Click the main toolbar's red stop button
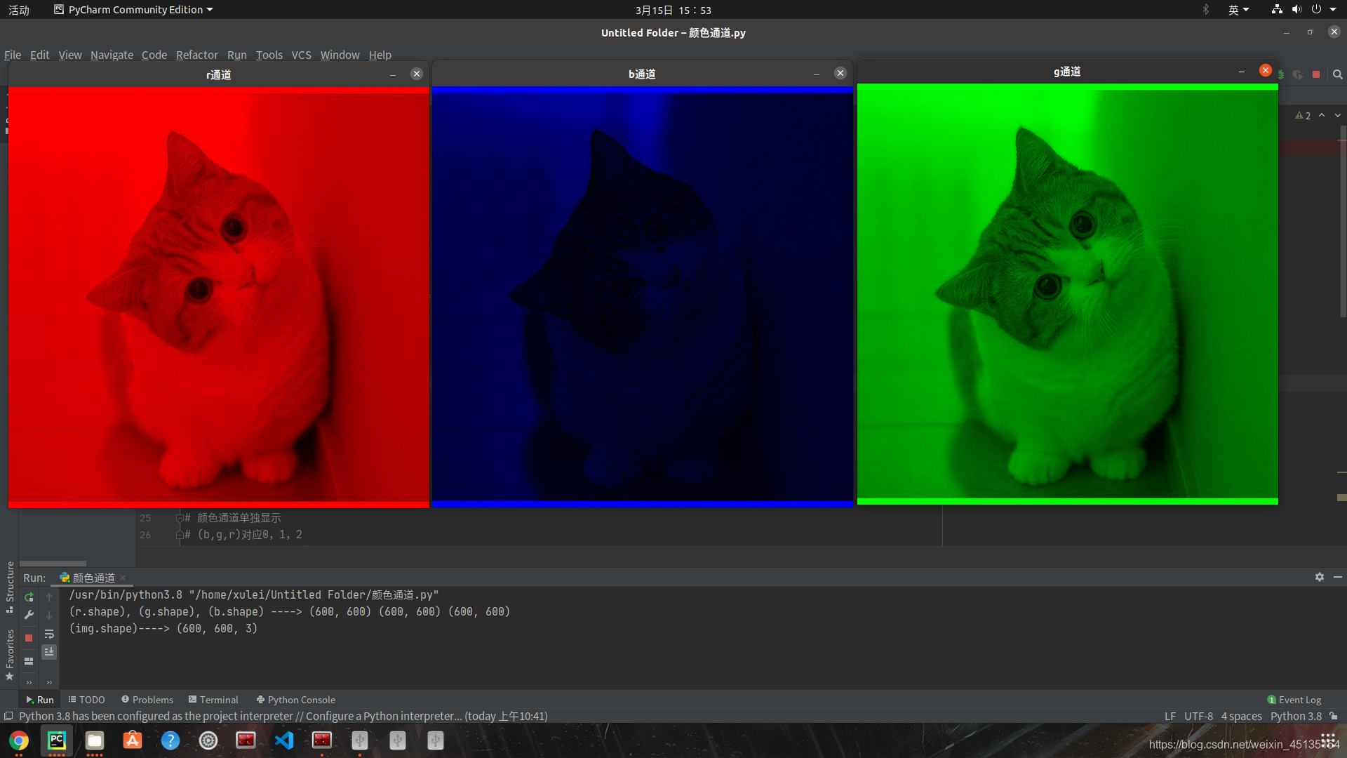This screenshot has height=758, width=1347. (x=1316, y=74)
